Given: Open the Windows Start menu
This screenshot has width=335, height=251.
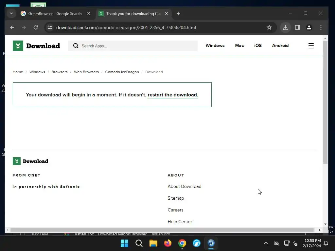Looking at the screenshot, I should pyautogui.click(x=124, y=243).
